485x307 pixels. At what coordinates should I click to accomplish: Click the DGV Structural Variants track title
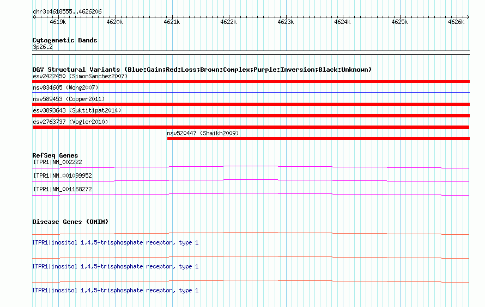pos(202,70)
